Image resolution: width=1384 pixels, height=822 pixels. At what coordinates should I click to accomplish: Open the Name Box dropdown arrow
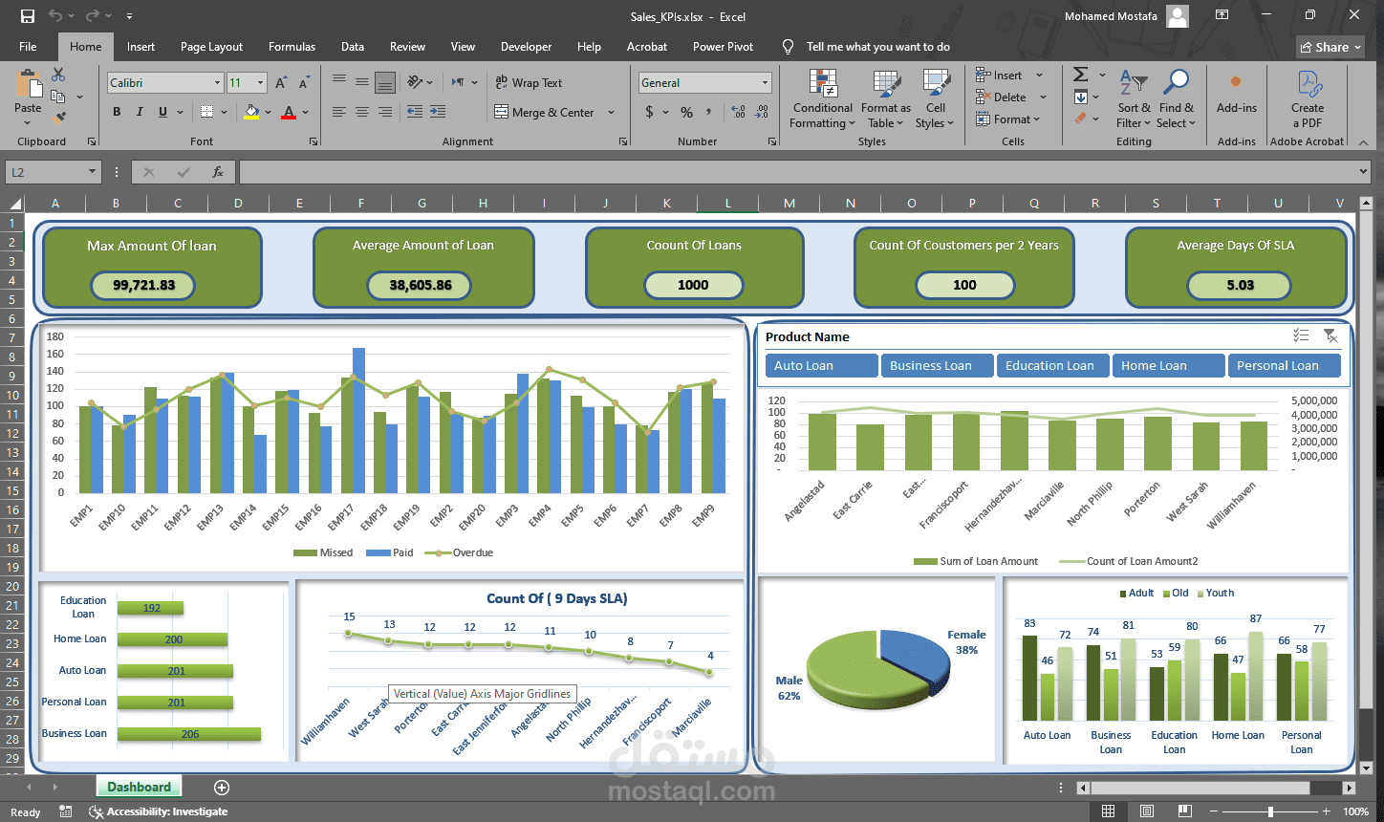[93, 172]
